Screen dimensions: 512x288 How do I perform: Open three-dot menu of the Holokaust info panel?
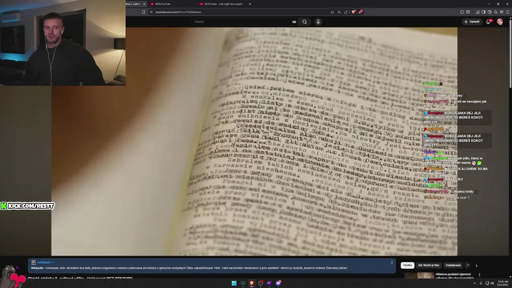(x=392, y=263)
